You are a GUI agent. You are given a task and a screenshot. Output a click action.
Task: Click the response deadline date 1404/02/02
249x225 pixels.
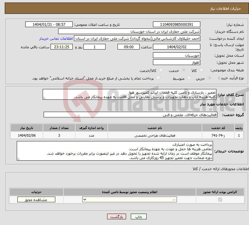(176, 47)
